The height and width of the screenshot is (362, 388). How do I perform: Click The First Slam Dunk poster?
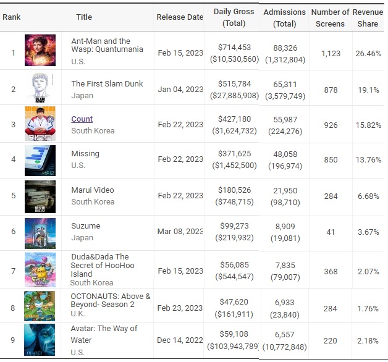(40, 88)
